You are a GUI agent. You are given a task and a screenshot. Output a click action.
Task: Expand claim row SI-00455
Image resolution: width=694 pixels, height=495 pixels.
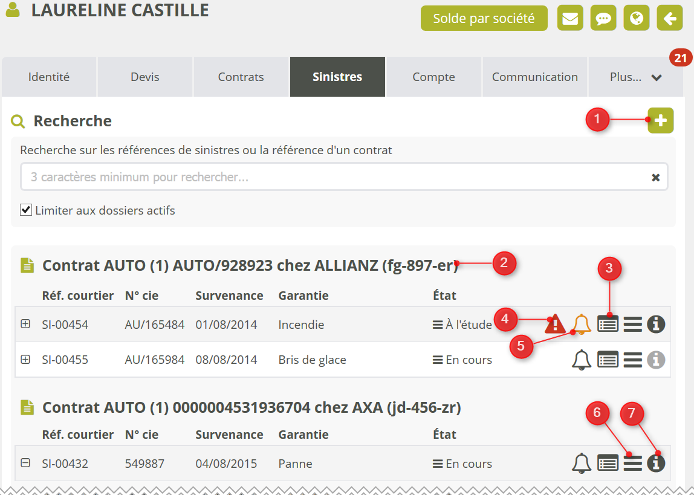(25, 359)
